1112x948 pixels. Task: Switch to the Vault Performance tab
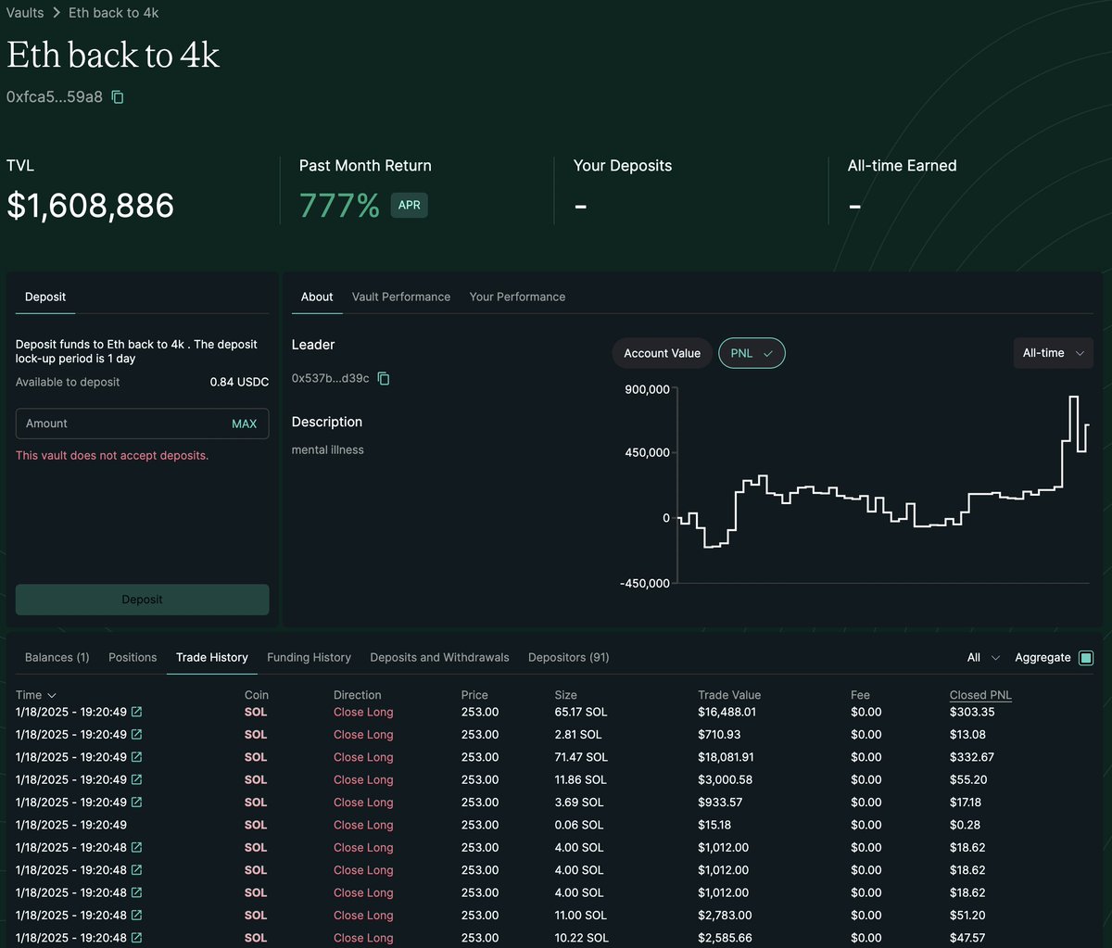401,297
